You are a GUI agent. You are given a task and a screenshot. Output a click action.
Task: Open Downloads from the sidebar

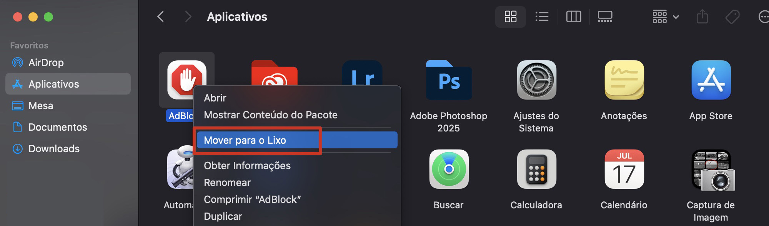pos(54,148)
